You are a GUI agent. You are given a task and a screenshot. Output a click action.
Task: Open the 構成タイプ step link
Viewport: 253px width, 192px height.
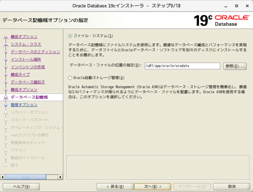[20, 75]
